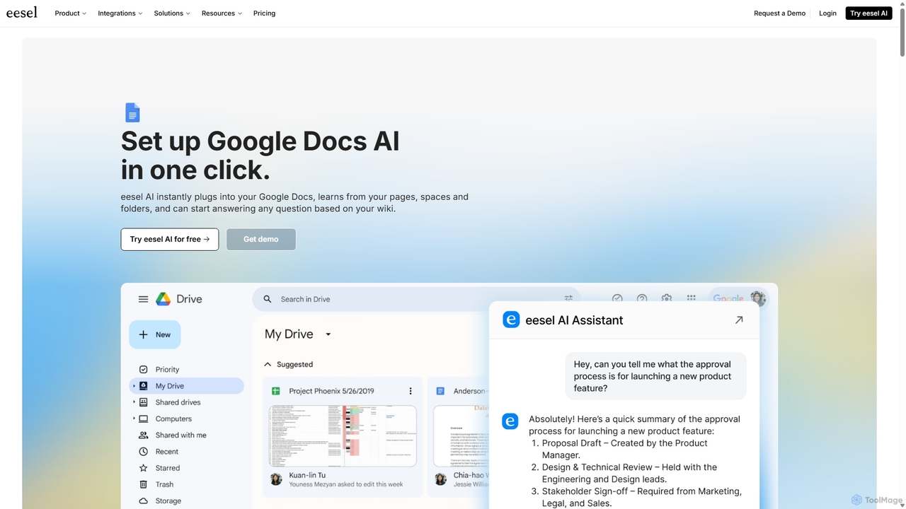This screenshot has height=509, width=906.
Task: Click 'Project Phoenix 5/26/2019' file name
Action: coord(331,391)
